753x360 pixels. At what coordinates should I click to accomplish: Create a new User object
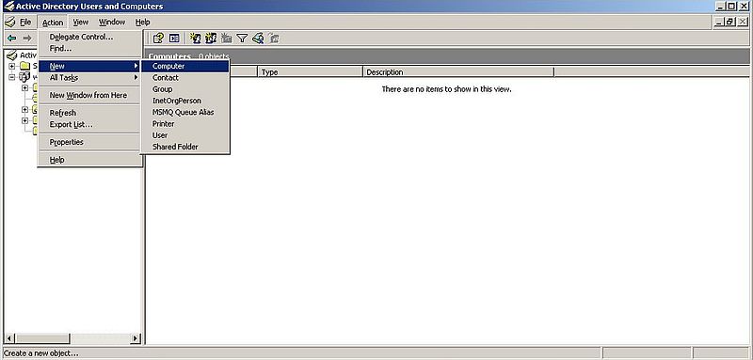click(x=184, y=135)
